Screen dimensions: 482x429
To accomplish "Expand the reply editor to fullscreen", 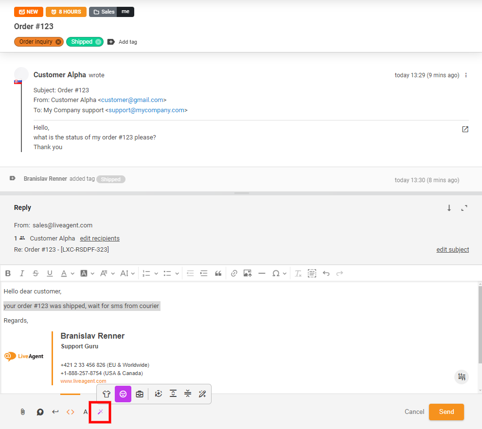I will (464, 208).
